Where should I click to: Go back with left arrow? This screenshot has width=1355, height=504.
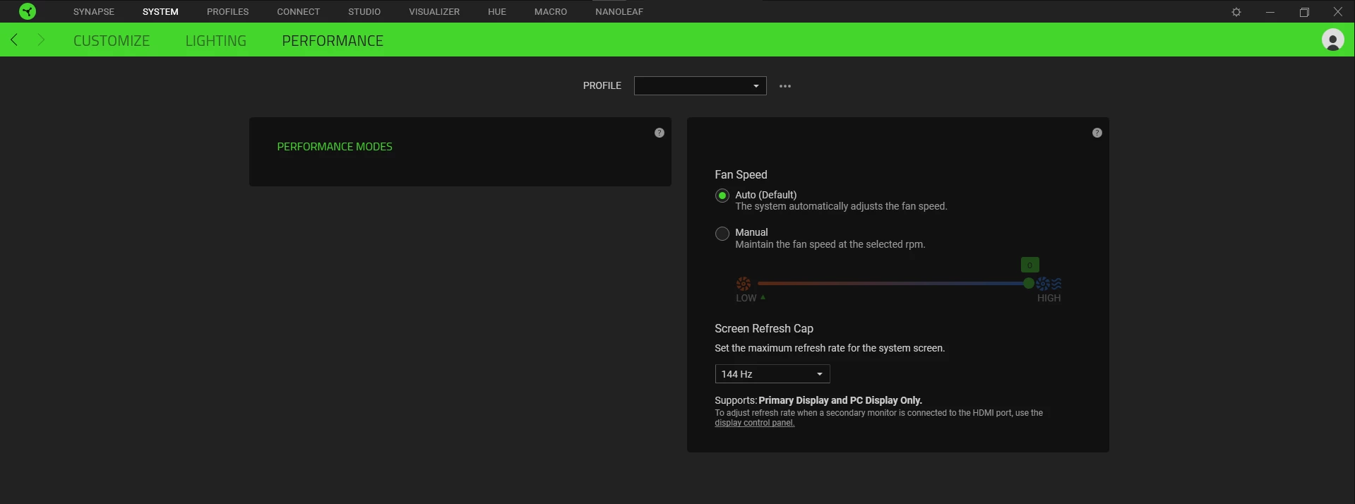click(14, 40)
